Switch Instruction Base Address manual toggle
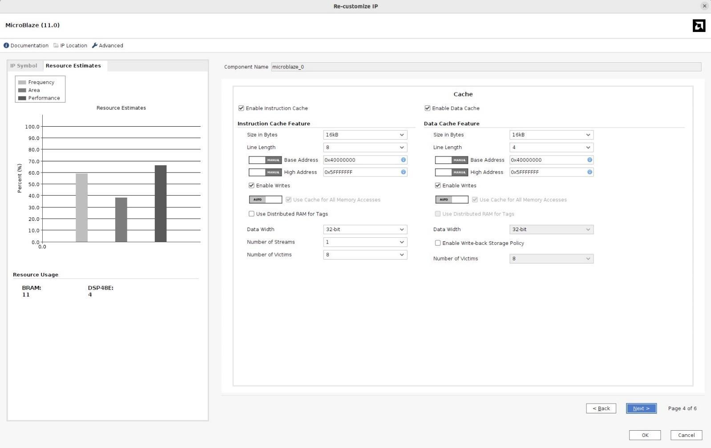The image size is (711, 448). tap(265, 160)
